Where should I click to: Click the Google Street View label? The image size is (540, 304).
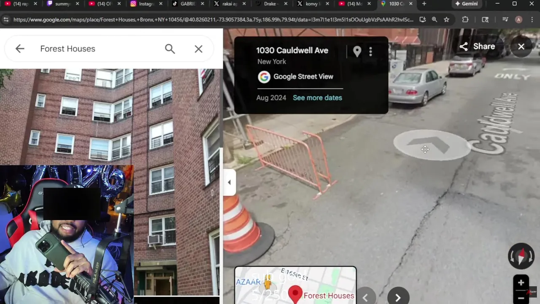click(303, 76)
